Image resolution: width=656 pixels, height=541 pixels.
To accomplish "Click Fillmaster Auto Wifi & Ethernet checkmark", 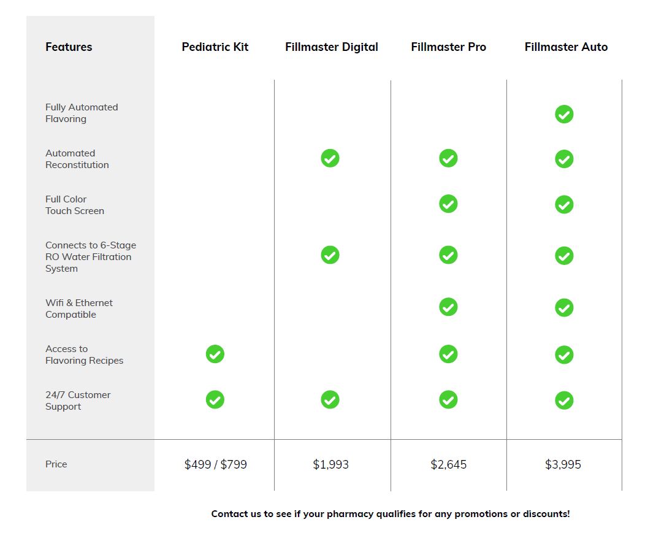I will coord(564,307).
